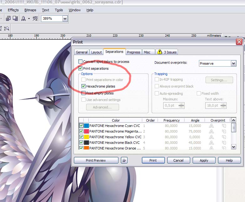Open the Text menu

point(45,10)
